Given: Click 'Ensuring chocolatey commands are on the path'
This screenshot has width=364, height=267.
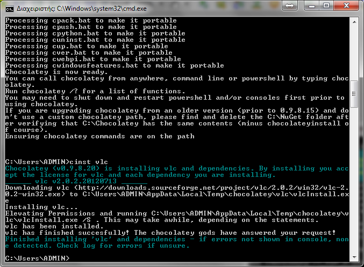Looking at the screenshot, I should 99,136.
